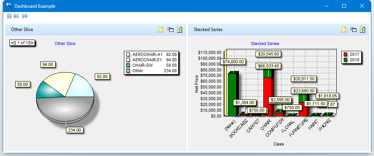
Task: Pause the dashboard auto-rotation
Action: (9, 16)
